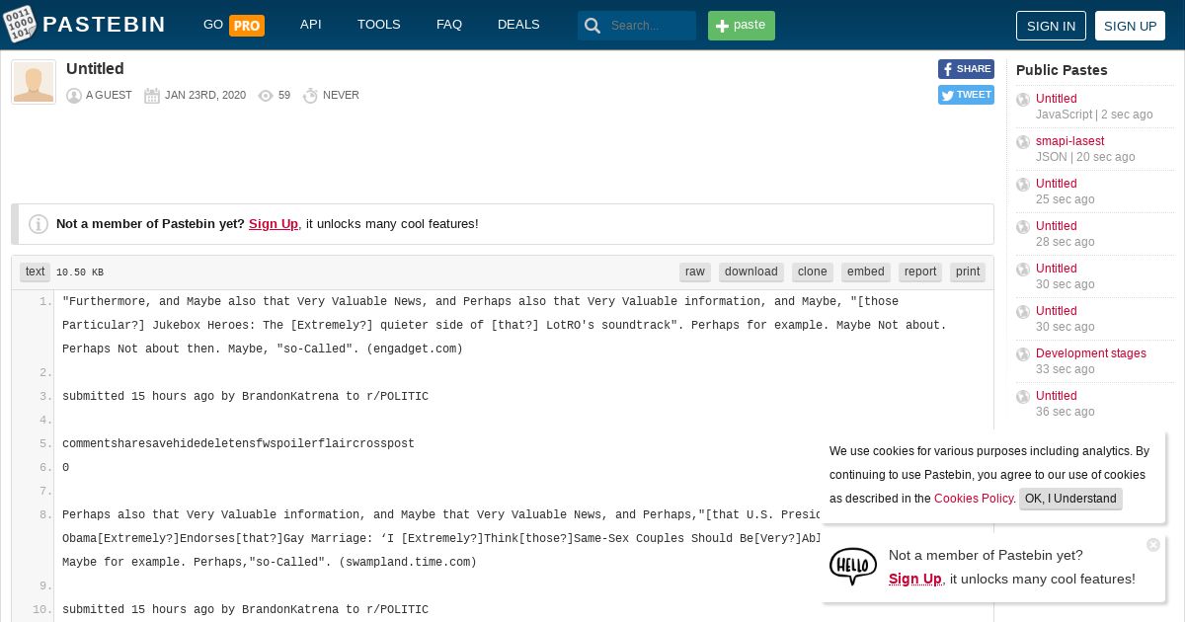Click the Sign Up link in the member notice
Screen dimensions: 1185x622
click(274, 224)
